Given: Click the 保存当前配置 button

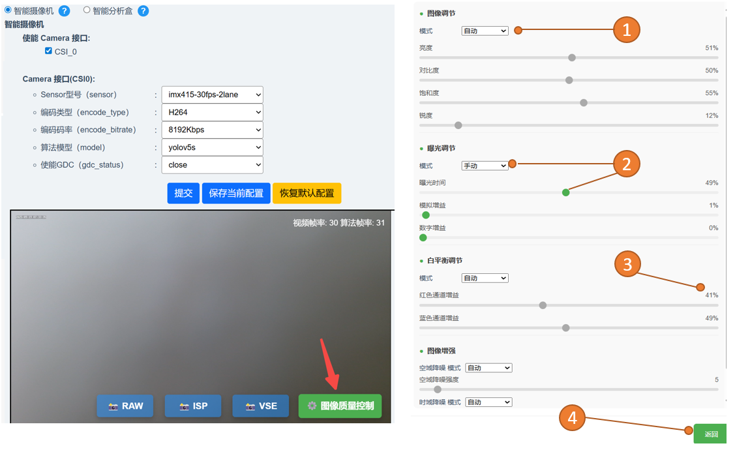Looking at the screenshot, I should [x=236, y=193].
